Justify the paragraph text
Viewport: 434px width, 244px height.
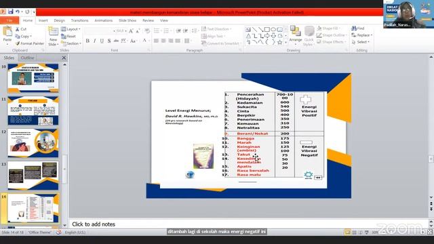click(178, 41)
